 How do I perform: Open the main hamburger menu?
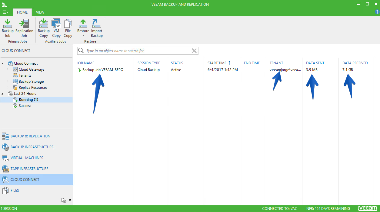[x=5, y=12]
